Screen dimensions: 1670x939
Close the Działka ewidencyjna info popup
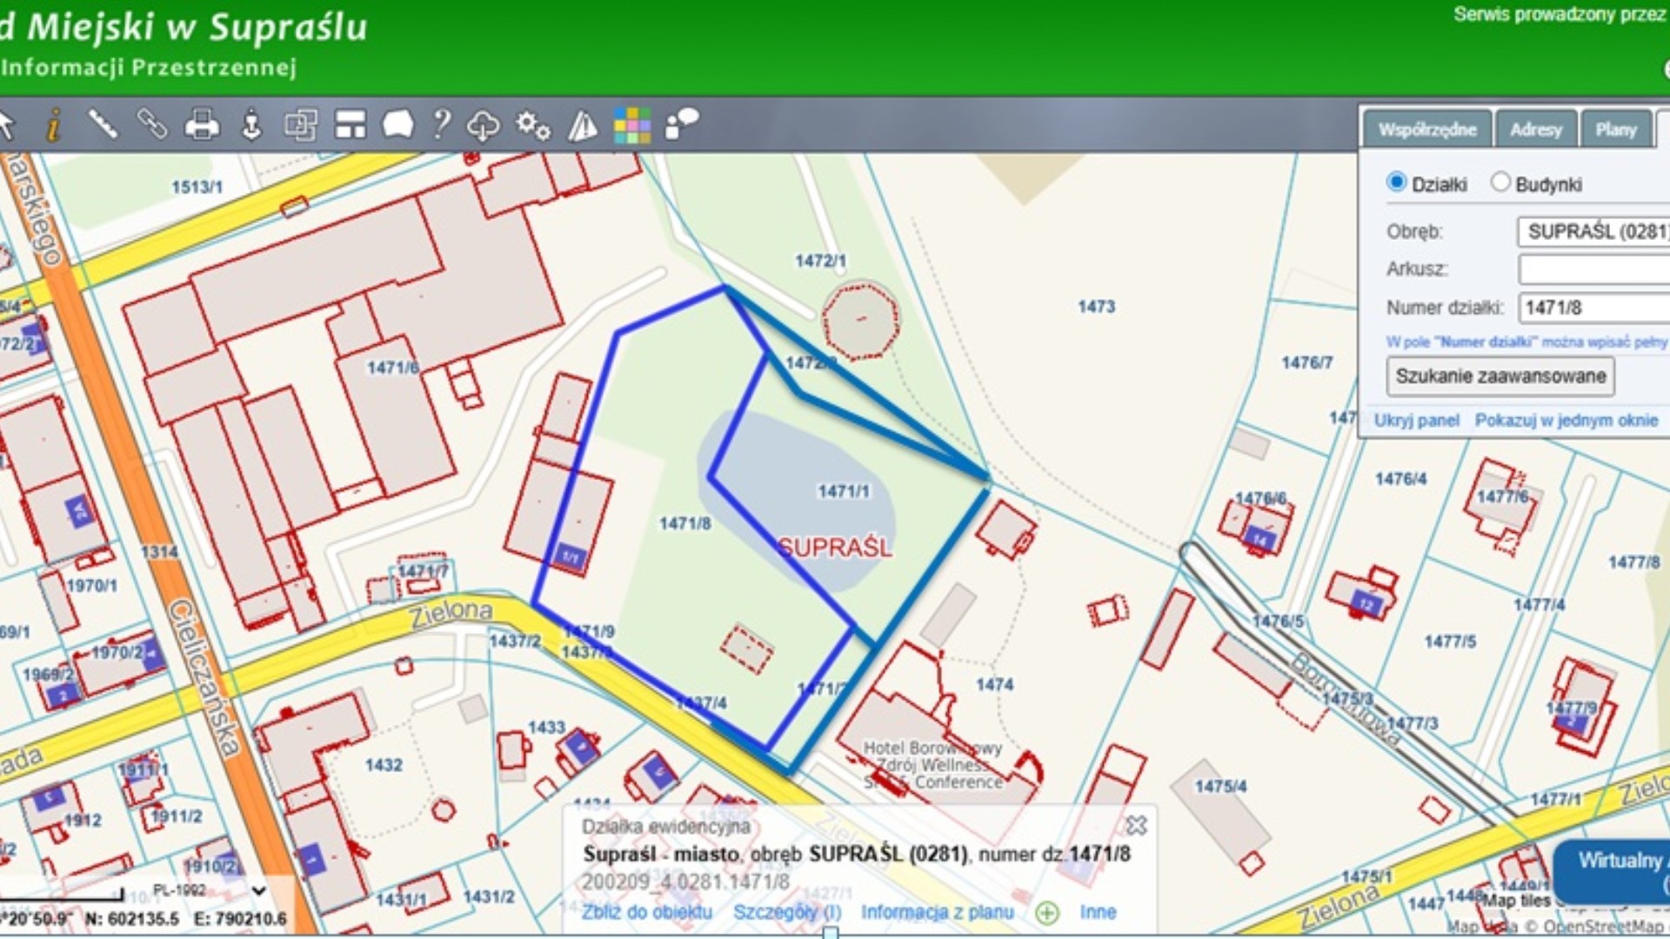click(x=1136, y=825)
